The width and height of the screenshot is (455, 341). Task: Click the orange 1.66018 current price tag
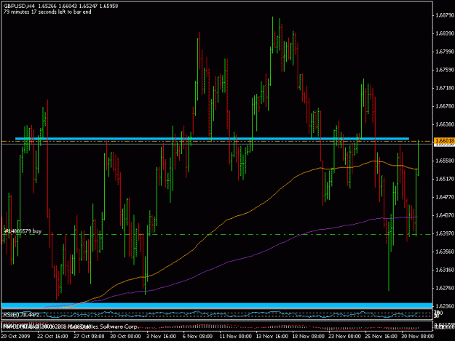[x=443, y=140]
